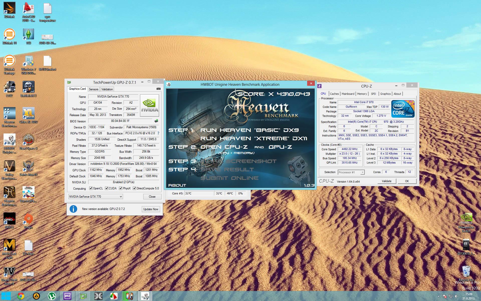Viewport: 481px width, 301px height.
Task: Switch to the Validation tab in GPU-Z
Action: coord(107,89)
